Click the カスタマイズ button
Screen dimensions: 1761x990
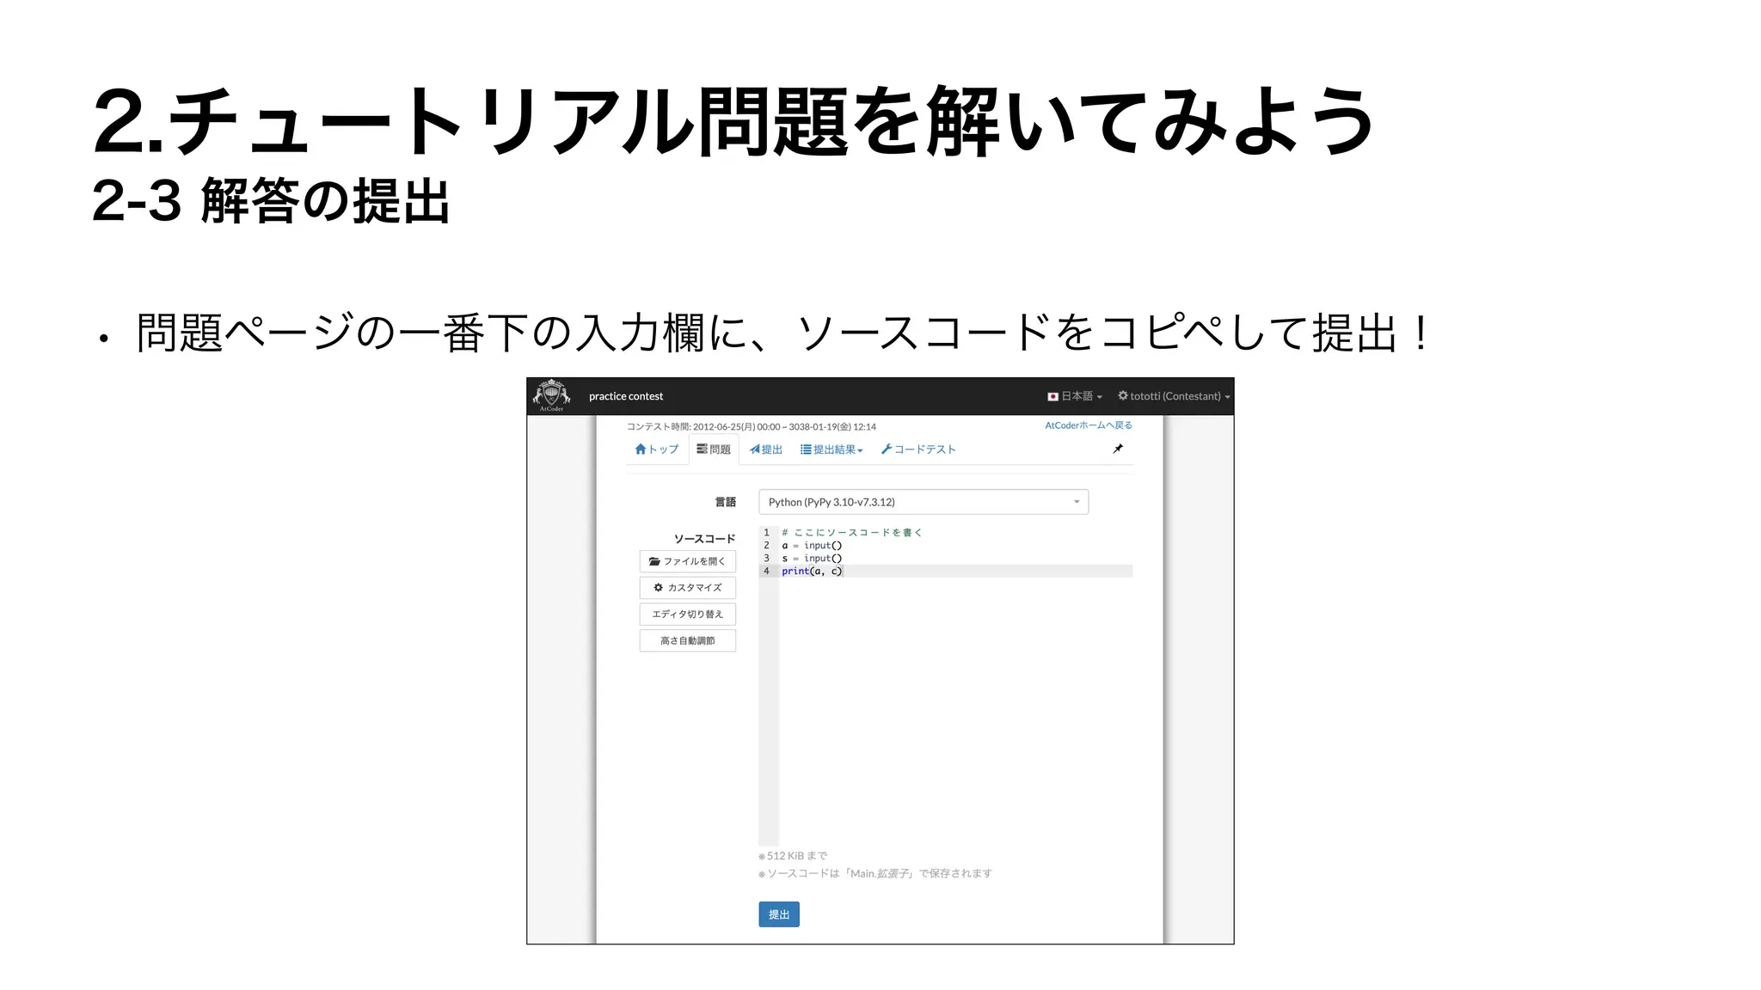click(x=688, y=588)
